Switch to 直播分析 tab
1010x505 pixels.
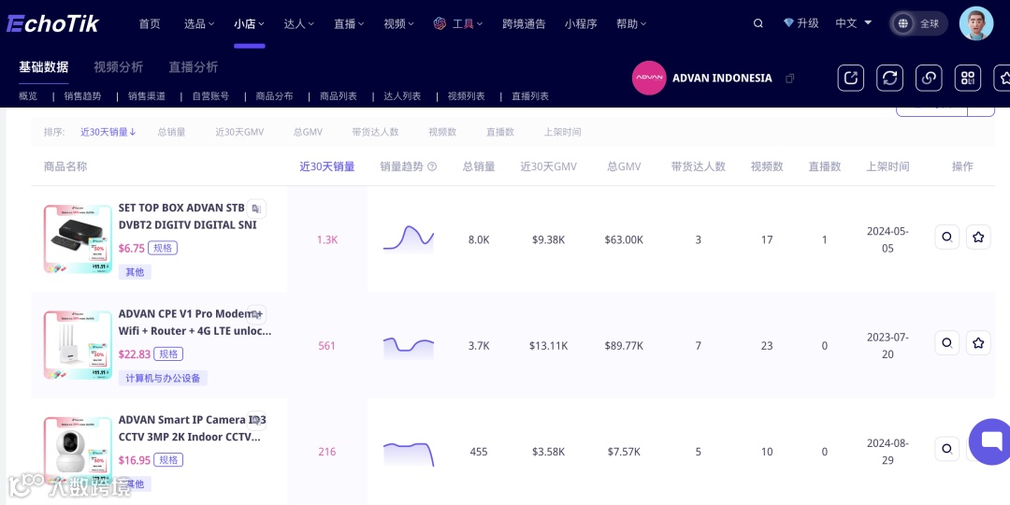pyautogui.click(x=194, y=67)
